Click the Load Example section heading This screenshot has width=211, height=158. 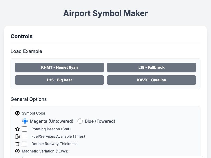tap(26, 51)
